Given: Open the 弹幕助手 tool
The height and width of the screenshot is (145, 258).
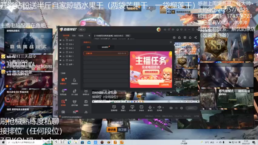Looking at the screenshot, I should [63, 81].
